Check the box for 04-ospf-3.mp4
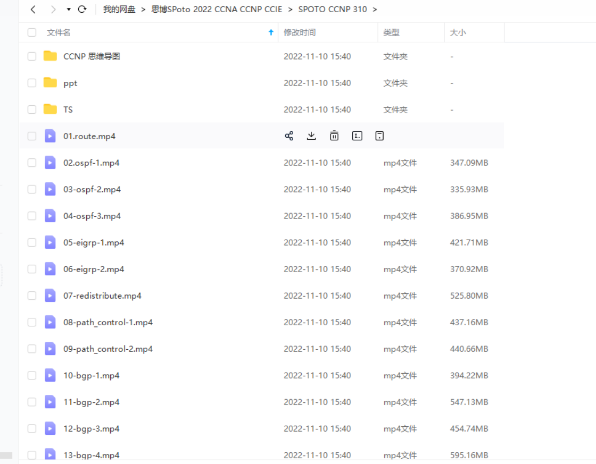Screen dimensions: 596x464 click(x=32, y=216)
